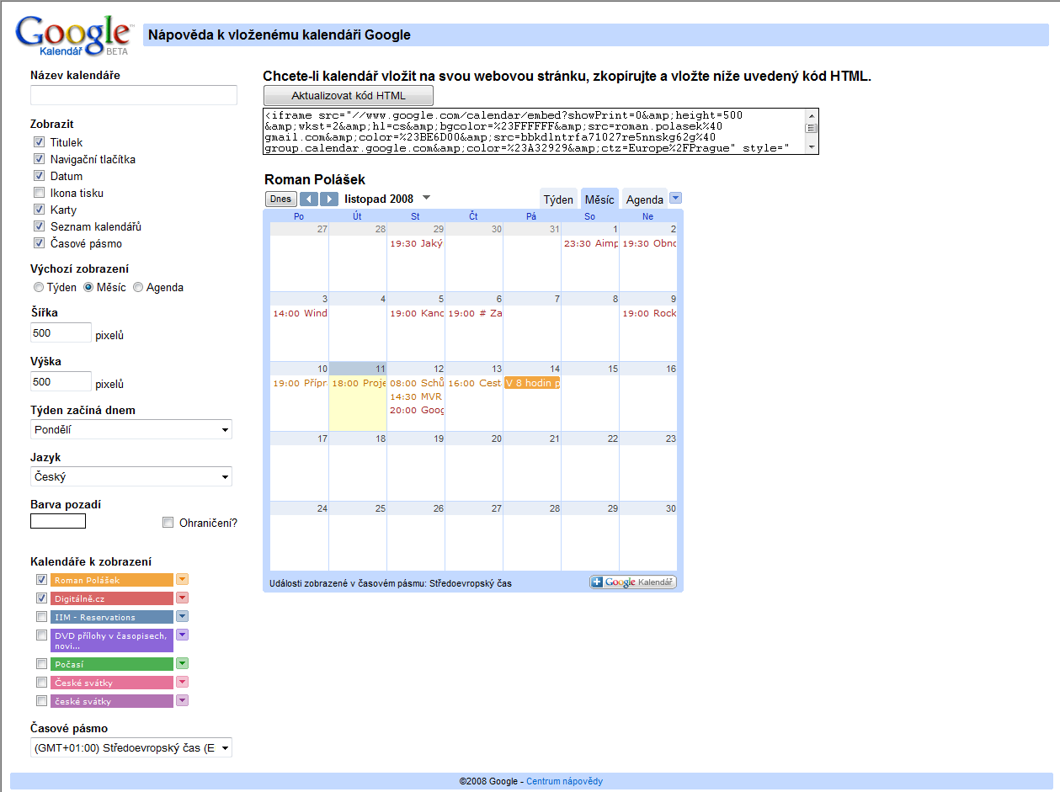Viewport: 1060px width, 792px height.
Task: Open the 19:00 Rock event on the 9th
Action: (649, 314)
